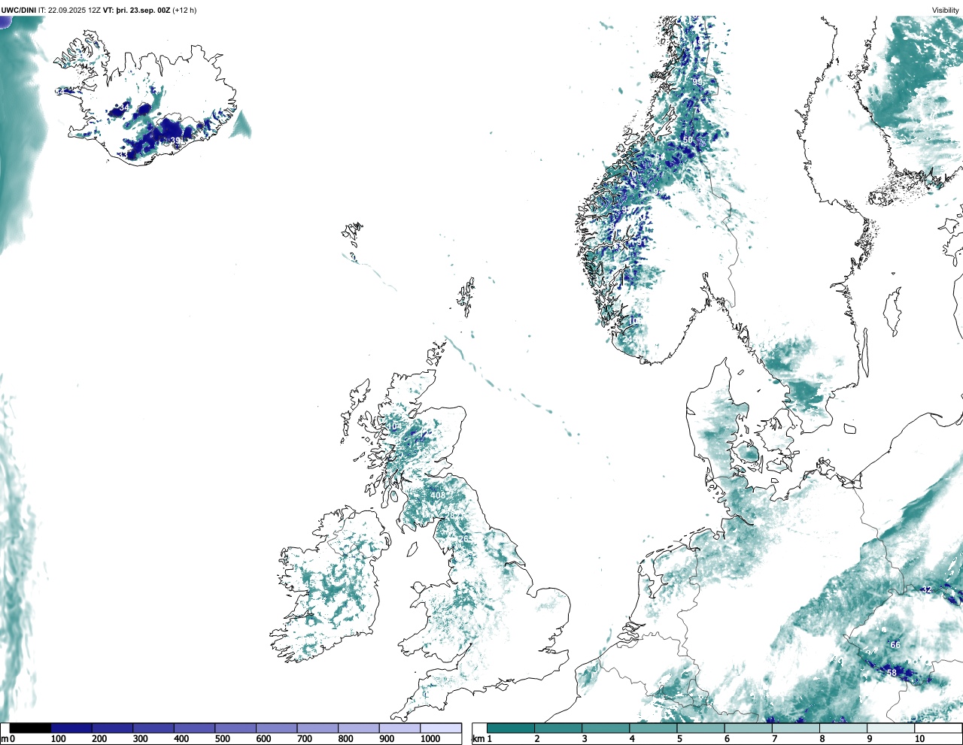Click the 5 tick label on the km legend
Image resolution: width=963 pixels, height=745 pixels.
(679, 739)
